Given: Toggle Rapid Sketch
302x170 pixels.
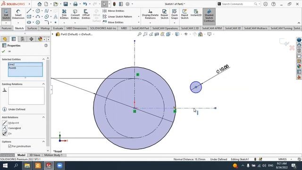Looking at the screenshot, I should 185,14.
